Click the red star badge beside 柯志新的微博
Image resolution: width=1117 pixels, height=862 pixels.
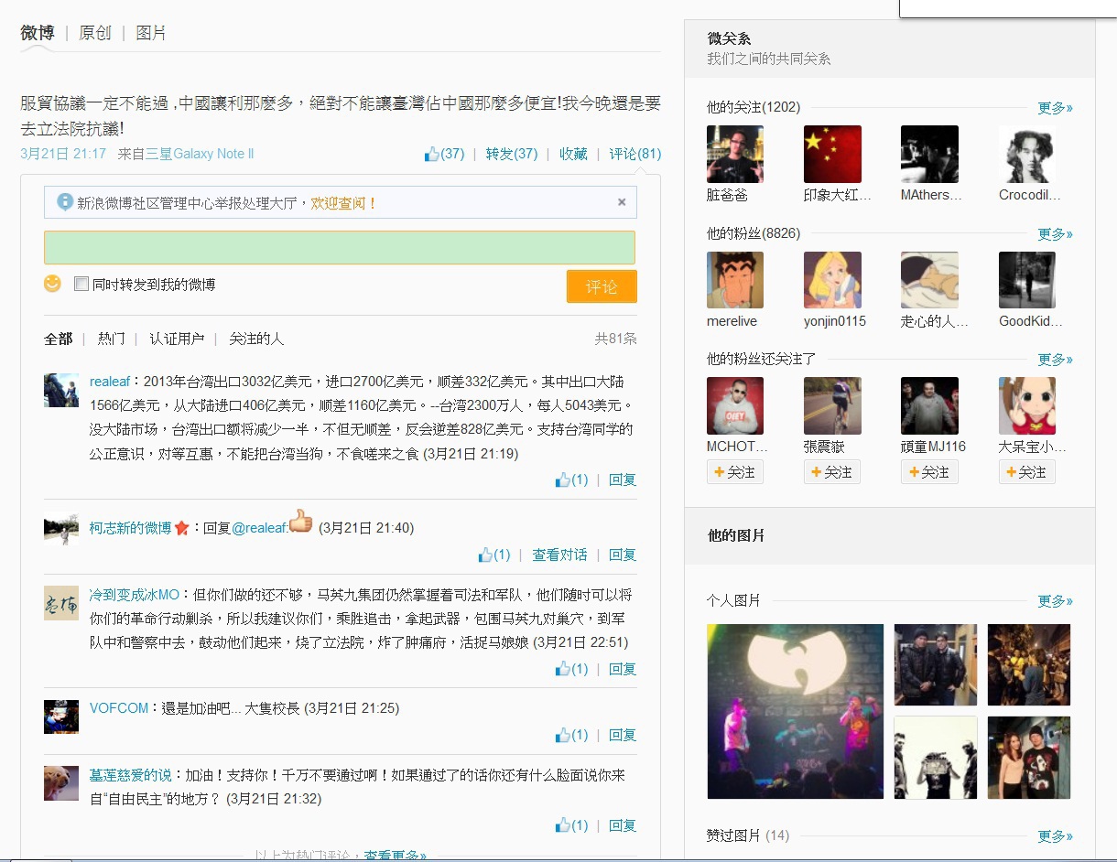[181, 528]
